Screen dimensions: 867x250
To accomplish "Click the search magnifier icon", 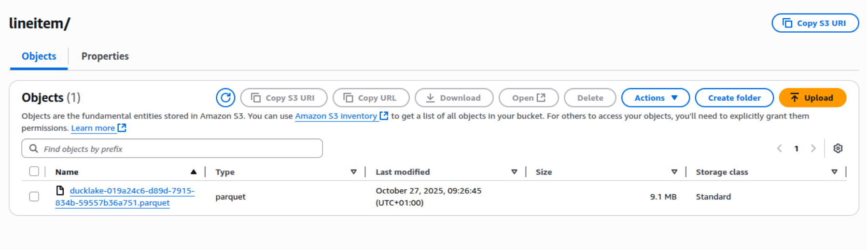I will (34, 149).
